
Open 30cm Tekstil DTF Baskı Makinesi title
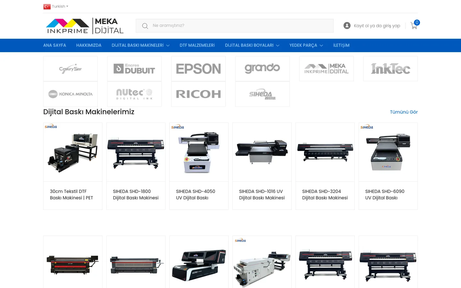[72, 195]
